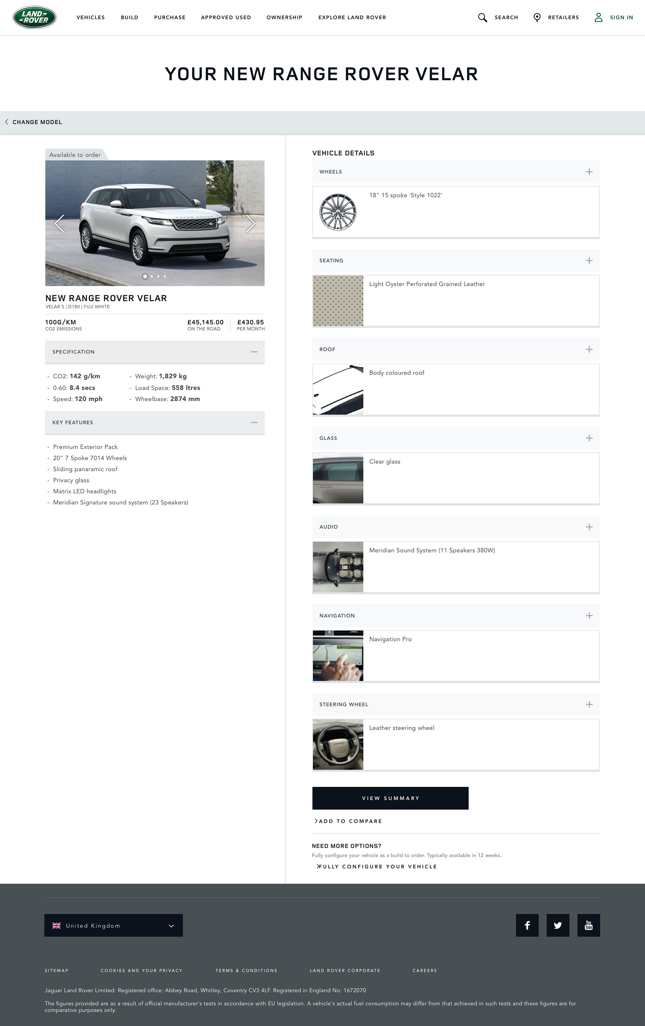Open the Twitter page icon
The width and height of the screenshot is (645, 1026).
click(x=558, y=925)
